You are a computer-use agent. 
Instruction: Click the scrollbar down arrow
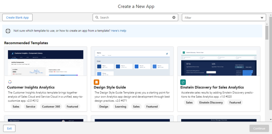click(x=270, y=119)
